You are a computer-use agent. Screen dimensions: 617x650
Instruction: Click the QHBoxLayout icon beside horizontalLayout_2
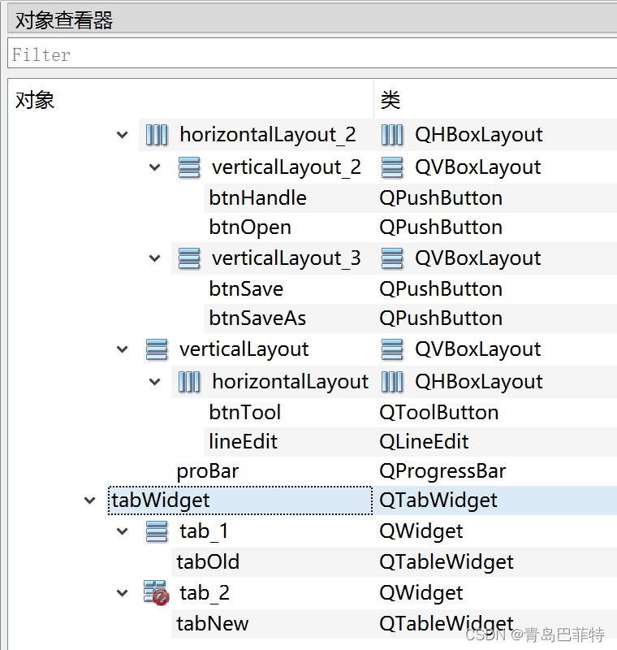click(157, 135)
